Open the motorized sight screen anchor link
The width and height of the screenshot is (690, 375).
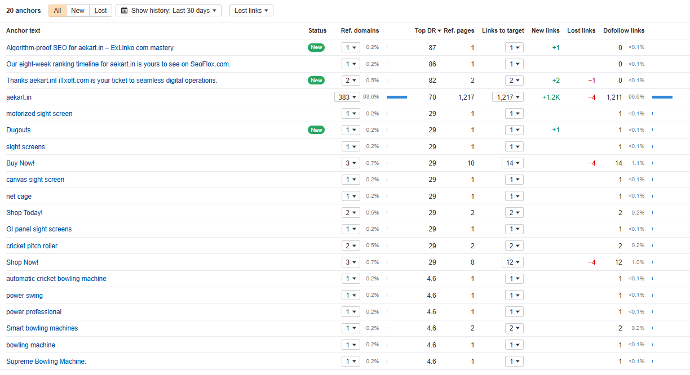pyautogui.click(x=39, y=114)
